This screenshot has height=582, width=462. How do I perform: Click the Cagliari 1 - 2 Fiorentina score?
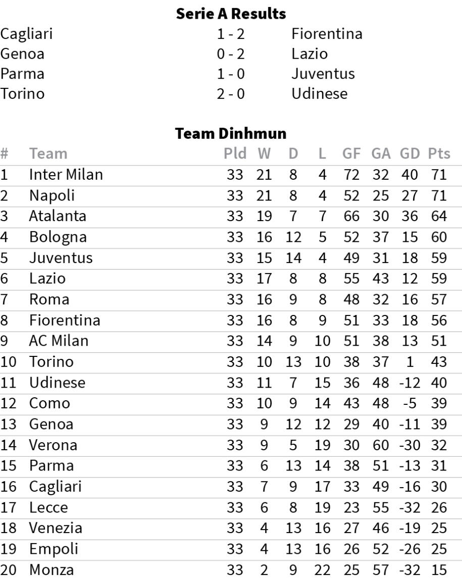231,34
